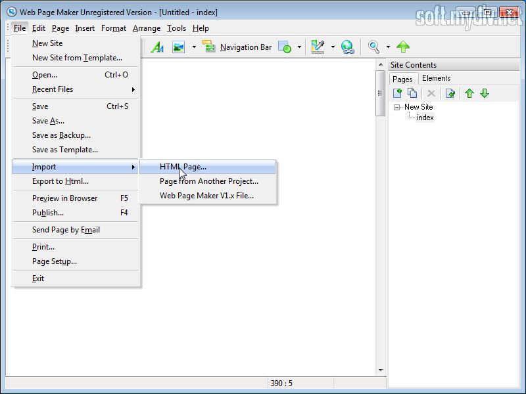Choose Print... from the File menu
Image resolution: width=526 pixels, height=394 pixels.
tap(76, 247)
